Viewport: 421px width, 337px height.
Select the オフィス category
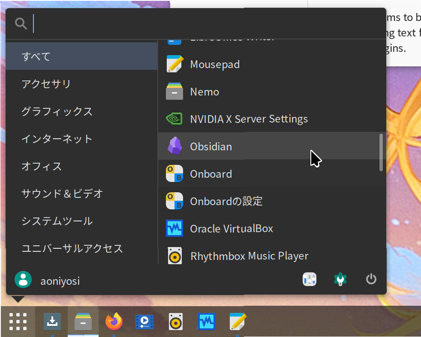pyautogui.click(x=81, y=166)
